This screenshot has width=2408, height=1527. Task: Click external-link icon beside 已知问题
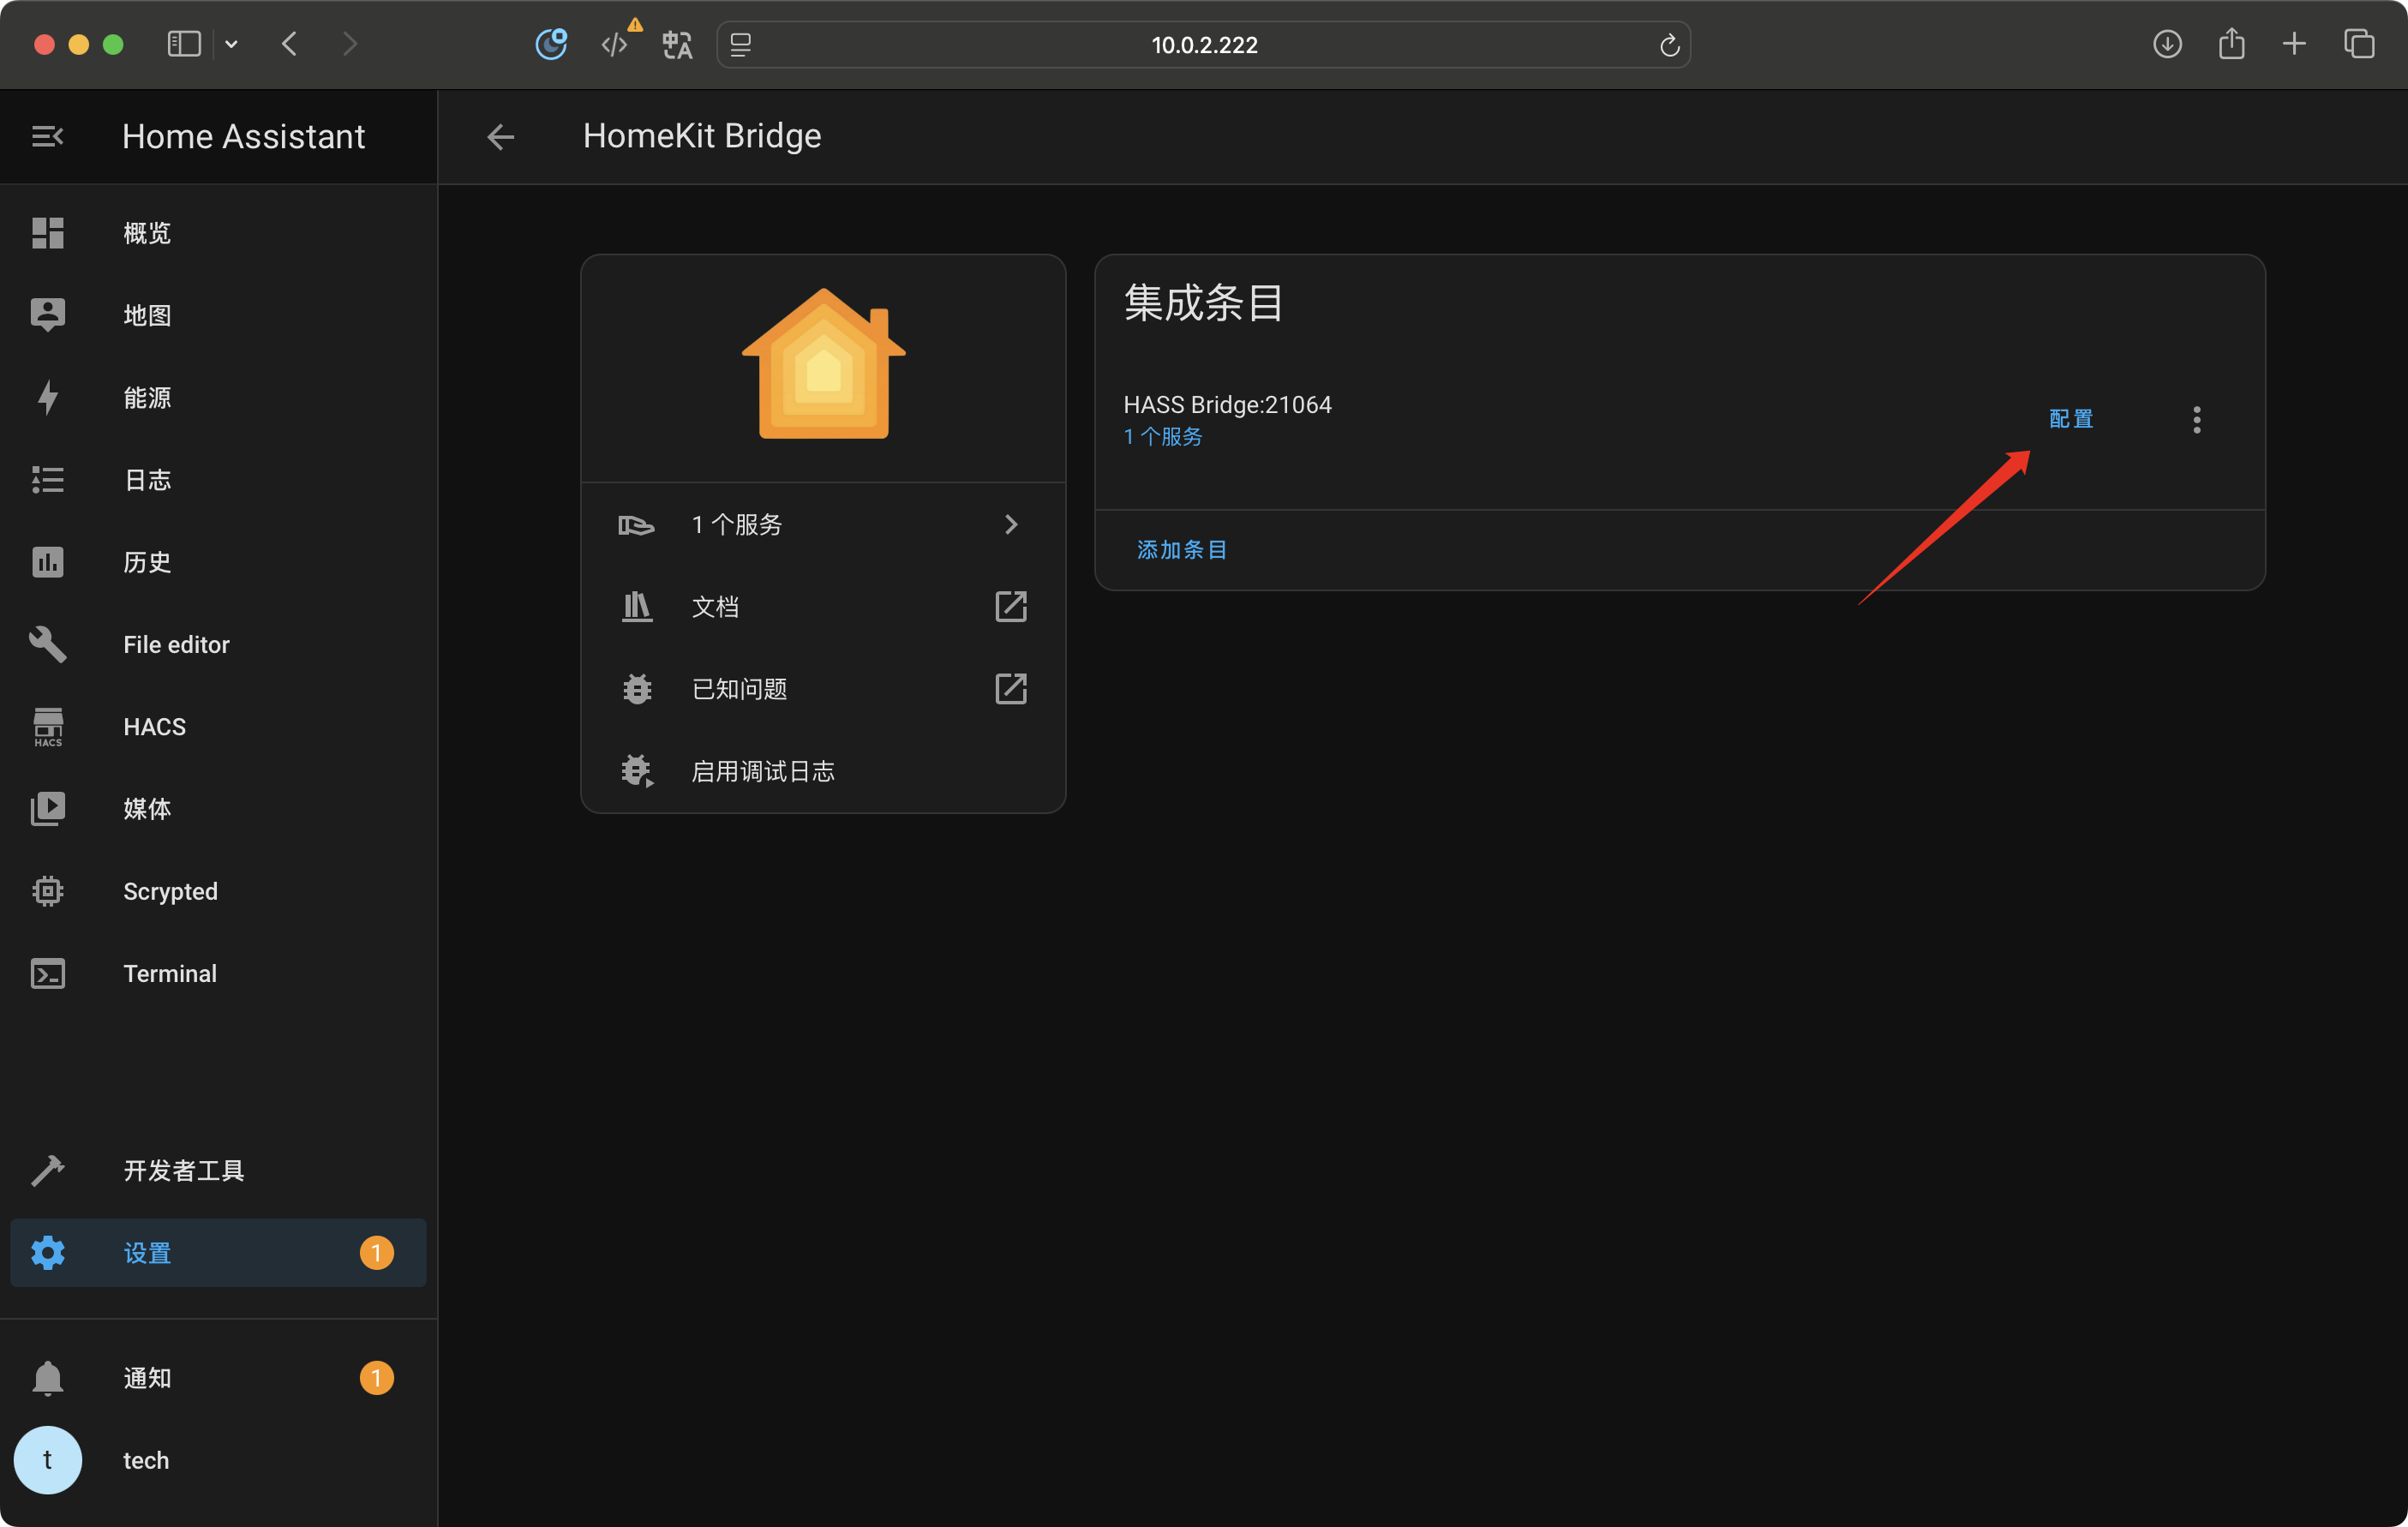1011,689
